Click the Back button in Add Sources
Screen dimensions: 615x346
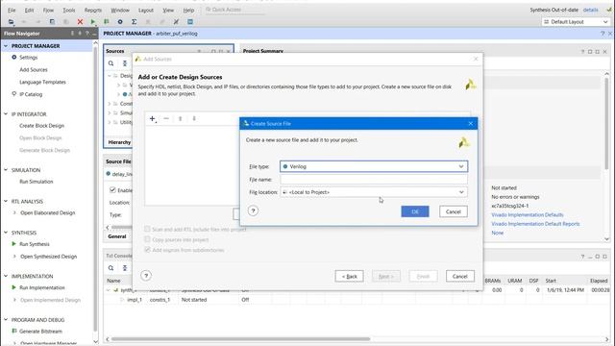(349, 276)
